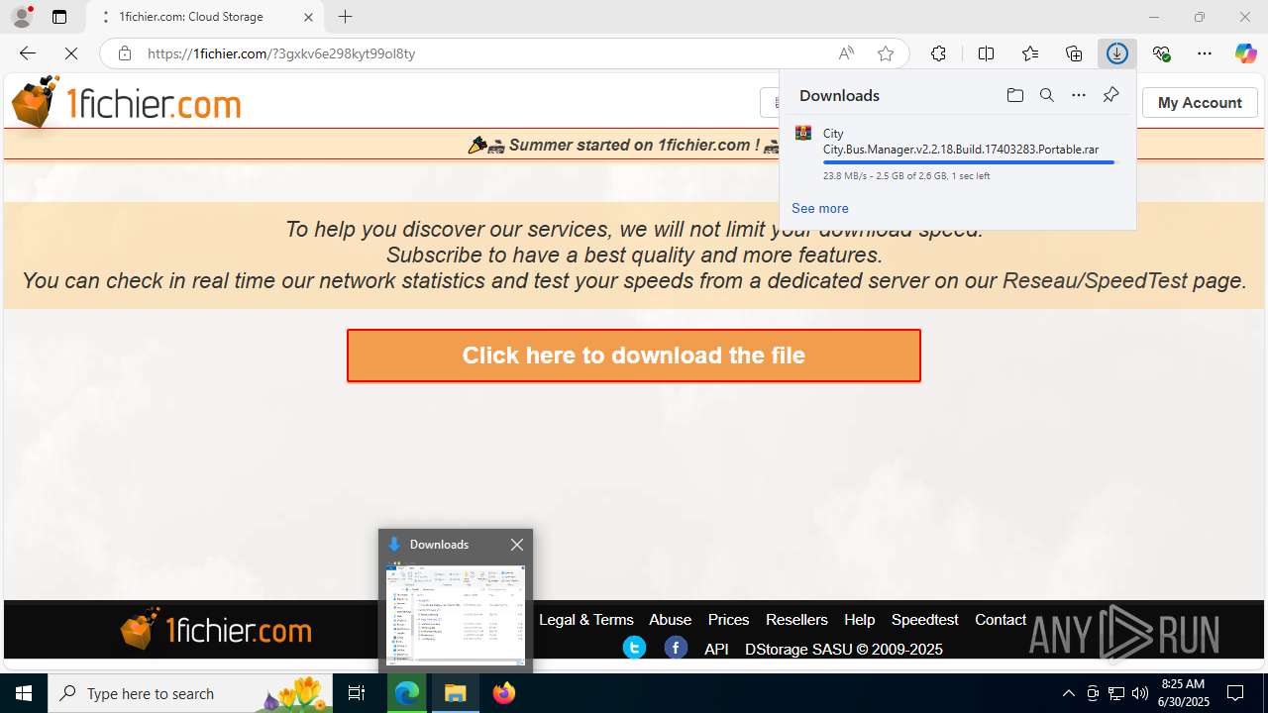
Task: Open the Windows Start menu
Action: tap(24, 693)
